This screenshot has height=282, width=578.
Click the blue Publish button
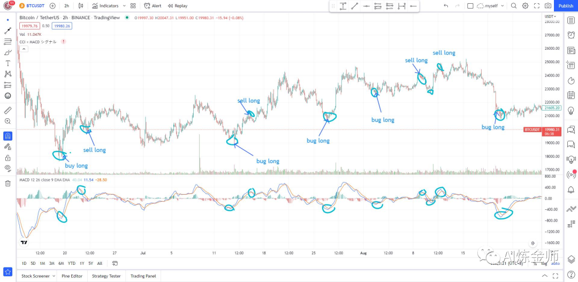click(566, 6)
